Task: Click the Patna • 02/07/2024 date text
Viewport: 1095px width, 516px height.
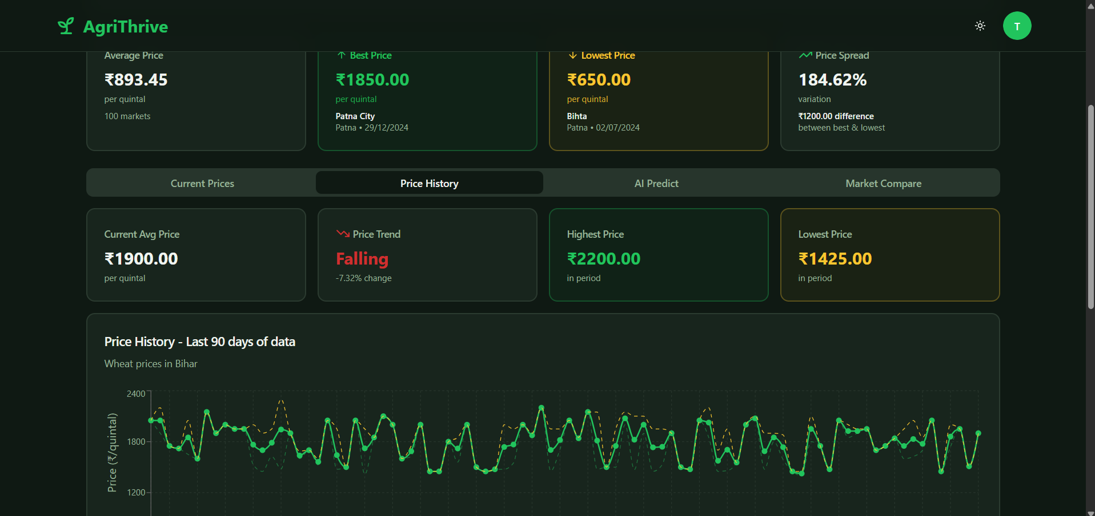Action: pos(603,128)
